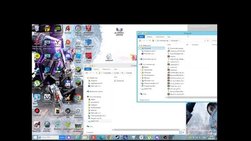Expand Локальный диск (C:) in the Загрузки window
The height and width of the screenshot is (141, 251).
[141, 83]
